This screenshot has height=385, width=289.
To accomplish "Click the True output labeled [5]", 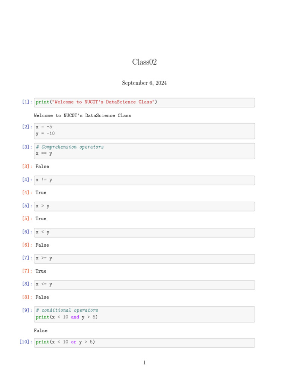I will (41, 218).
